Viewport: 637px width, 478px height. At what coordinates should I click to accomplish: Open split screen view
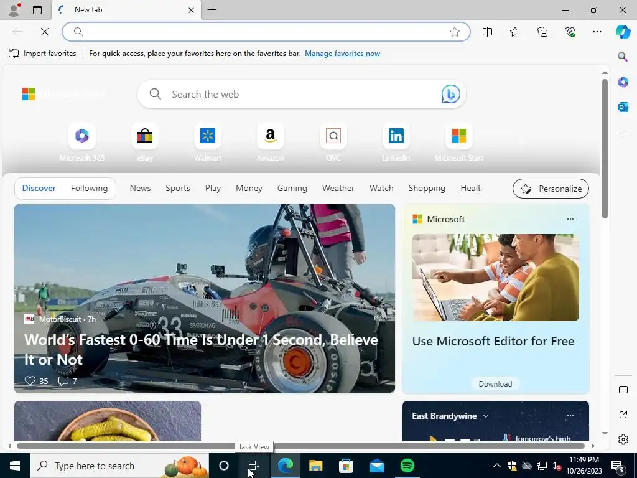(x=487, y=32)
